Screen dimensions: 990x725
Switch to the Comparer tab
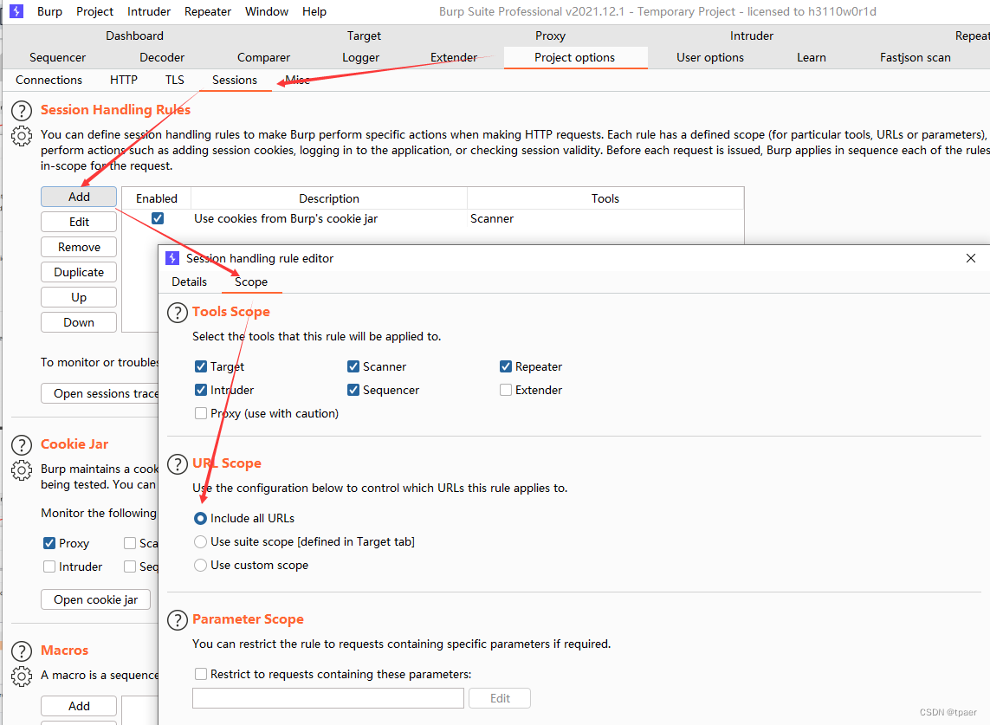click(x=263, y=57)
